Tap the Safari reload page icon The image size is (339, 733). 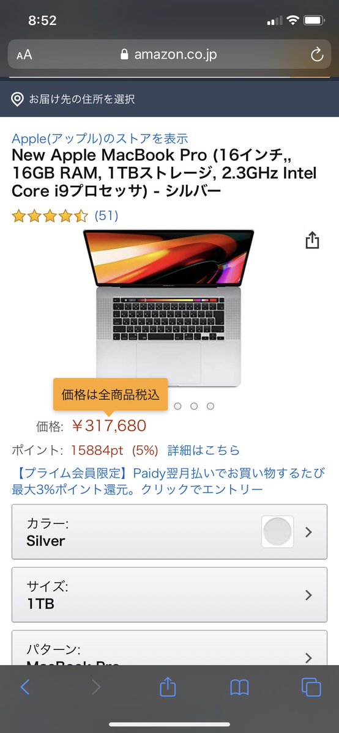coord(317,54)
